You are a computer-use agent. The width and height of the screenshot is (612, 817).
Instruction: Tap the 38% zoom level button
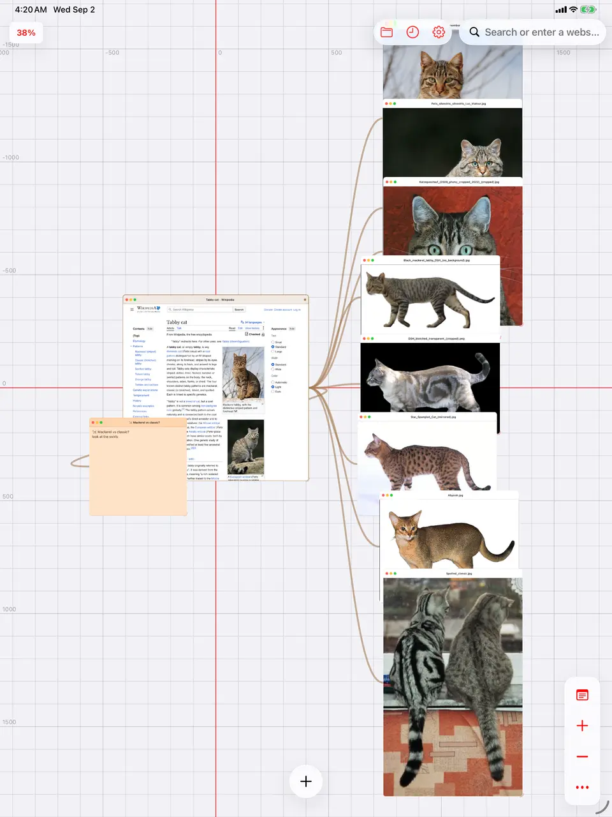[x=26, y=33]
